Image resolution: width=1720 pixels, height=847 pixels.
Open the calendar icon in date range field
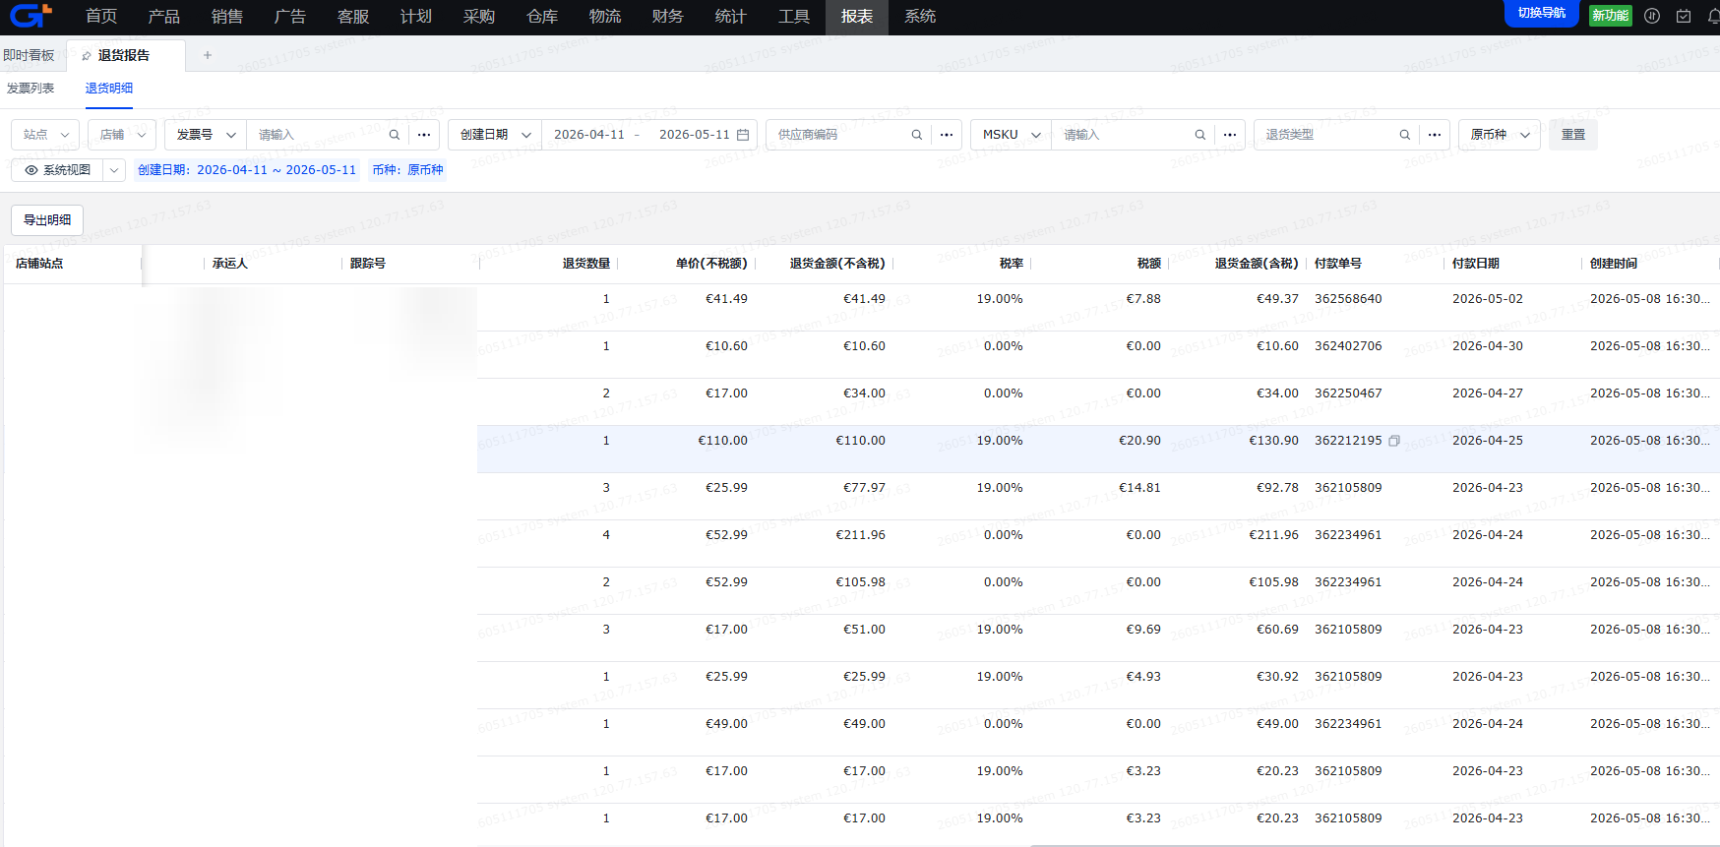(x=743, y=135)
